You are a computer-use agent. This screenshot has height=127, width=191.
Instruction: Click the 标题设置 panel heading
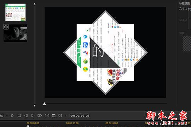[x=184, y=3]
